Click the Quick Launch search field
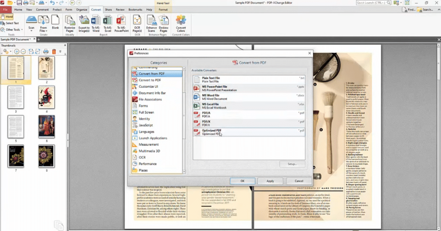The width and height of the screenshot is (441, 231). [373, 3]
